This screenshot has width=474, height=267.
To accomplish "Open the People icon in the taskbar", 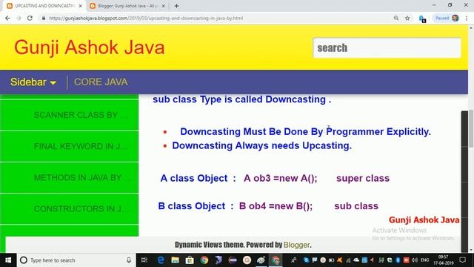I will click(x=293, y=260).
